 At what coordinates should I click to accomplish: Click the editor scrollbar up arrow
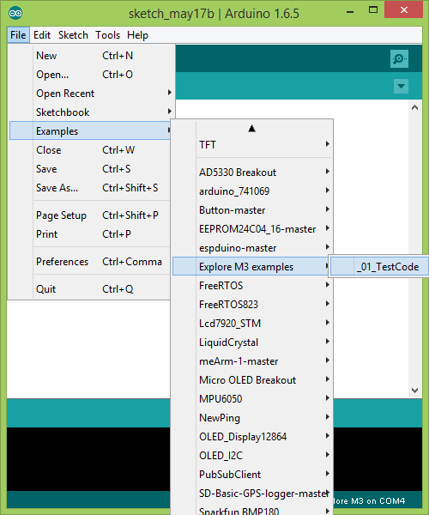click(415, 107)
